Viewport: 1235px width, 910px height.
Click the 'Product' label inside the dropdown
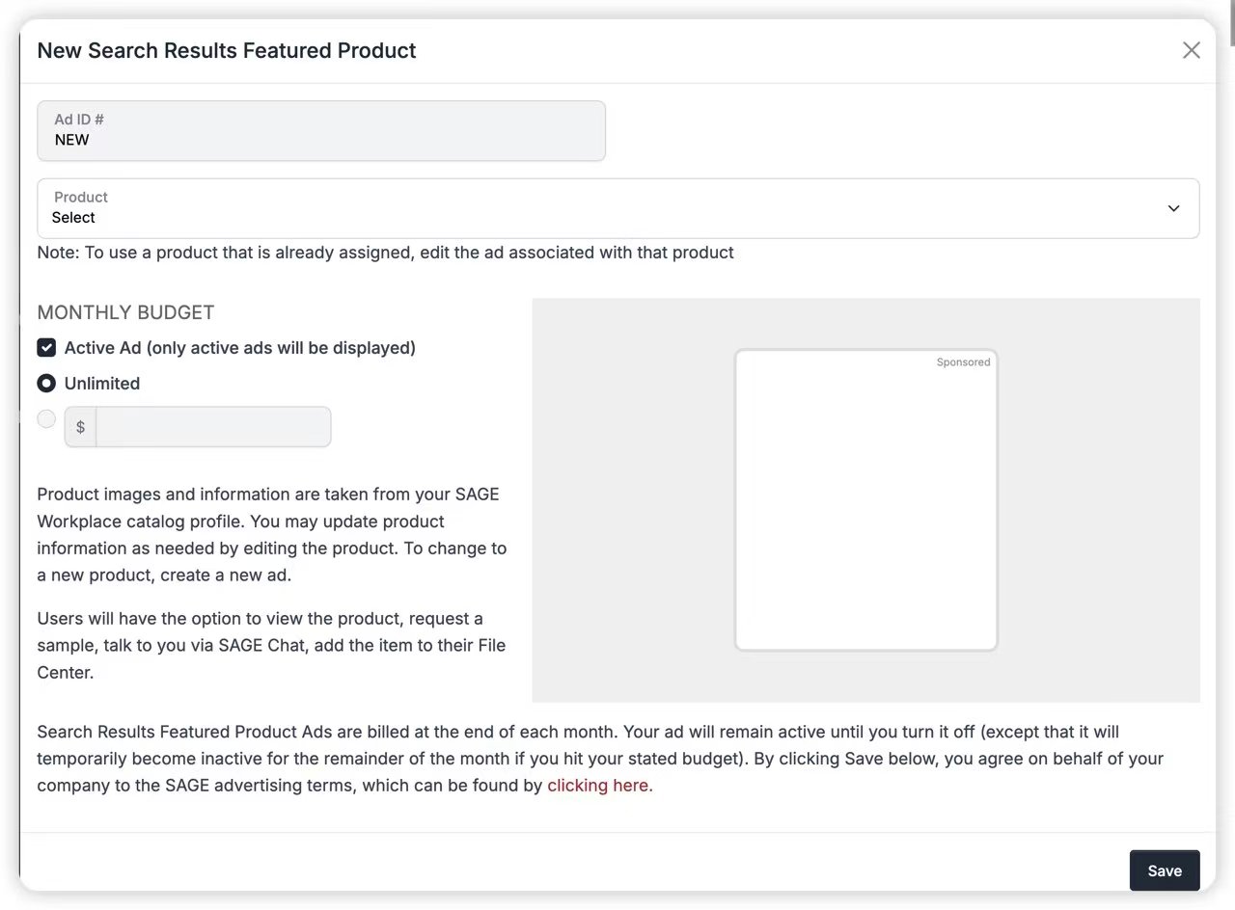click(81, 197)
